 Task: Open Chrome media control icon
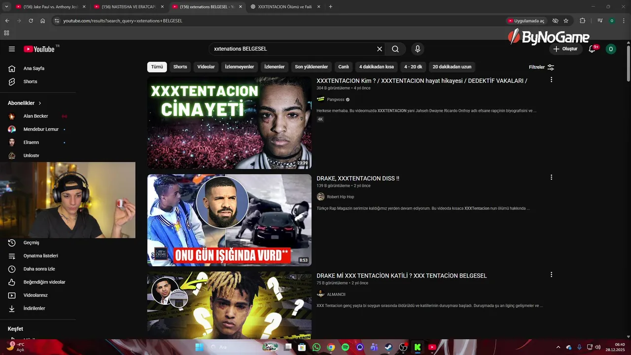[600, 21]
